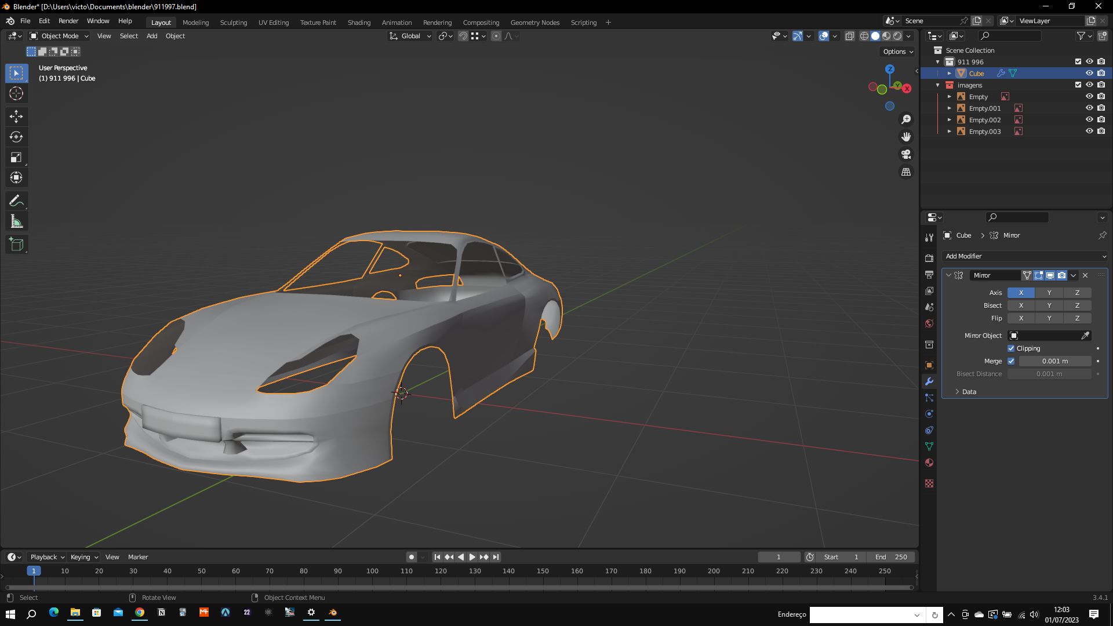
Task: Open the Material properties tab
Action: click(x=929, y=463)
